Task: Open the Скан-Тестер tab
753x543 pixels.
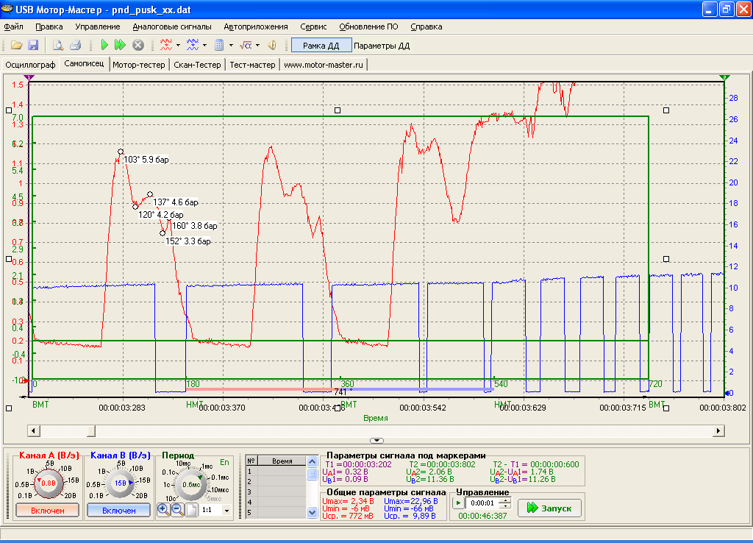Action: (x=197, y=65)
